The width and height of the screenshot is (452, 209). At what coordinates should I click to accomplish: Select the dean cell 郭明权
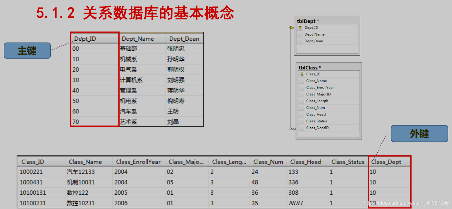pos(185,69)
